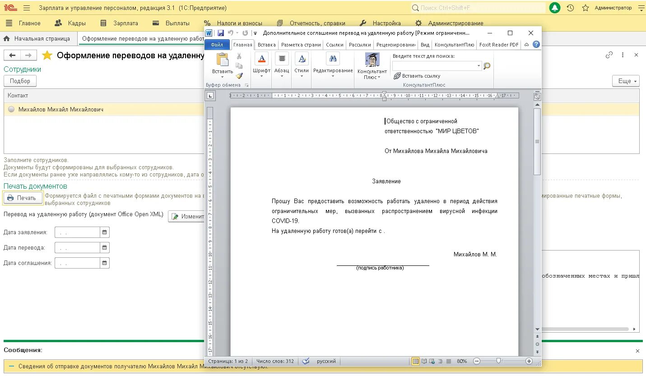Open the Дата соглашения calendar picker
This screenshot has height=376, width=646.
pyautogui.click(x=104, y=263)
